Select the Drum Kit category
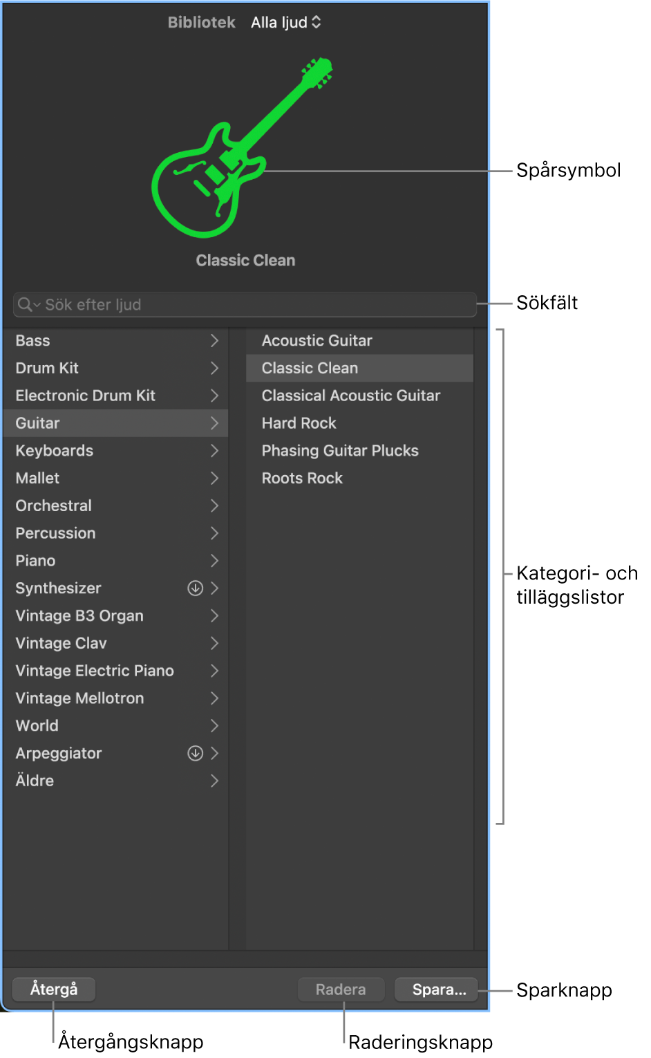 tap(115, 369)
